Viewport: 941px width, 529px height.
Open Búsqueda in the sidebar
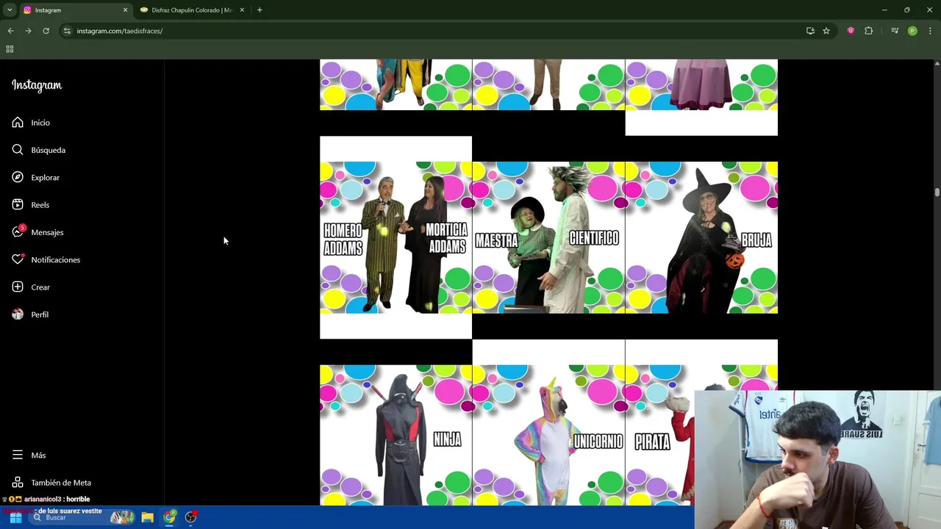click(x=38, y=150)
